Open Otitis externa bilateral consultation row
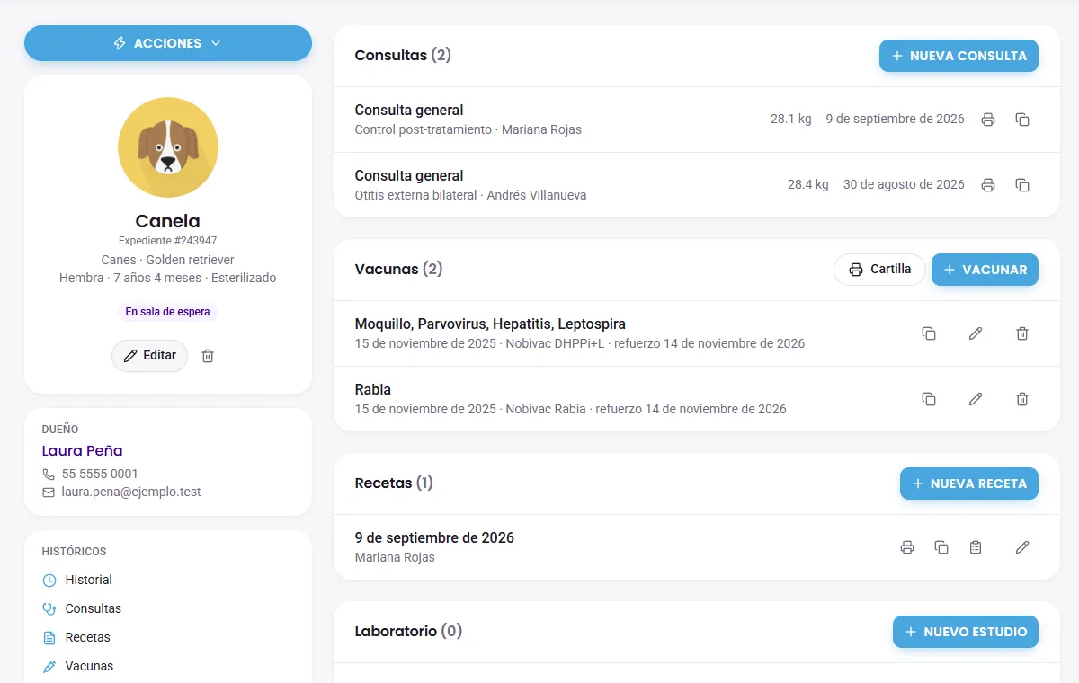 pyautogui.click(x=697, y=185)
